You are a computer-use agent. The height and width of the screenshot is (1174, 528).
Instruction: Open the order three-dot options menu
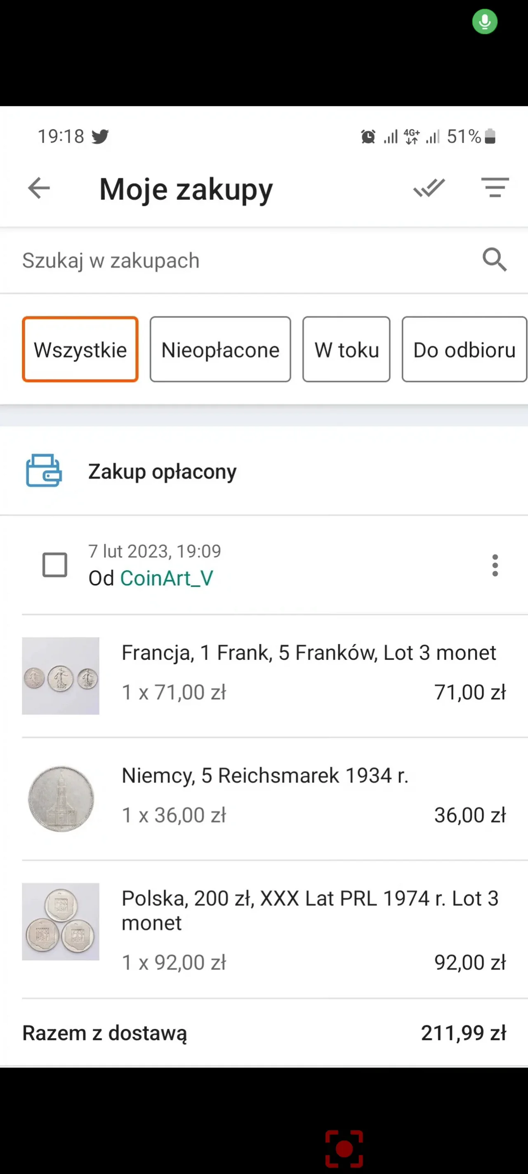(495, 565)
